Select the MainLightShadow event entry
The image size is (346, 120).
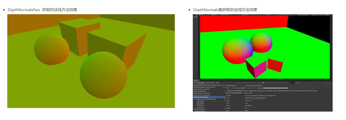200,91
